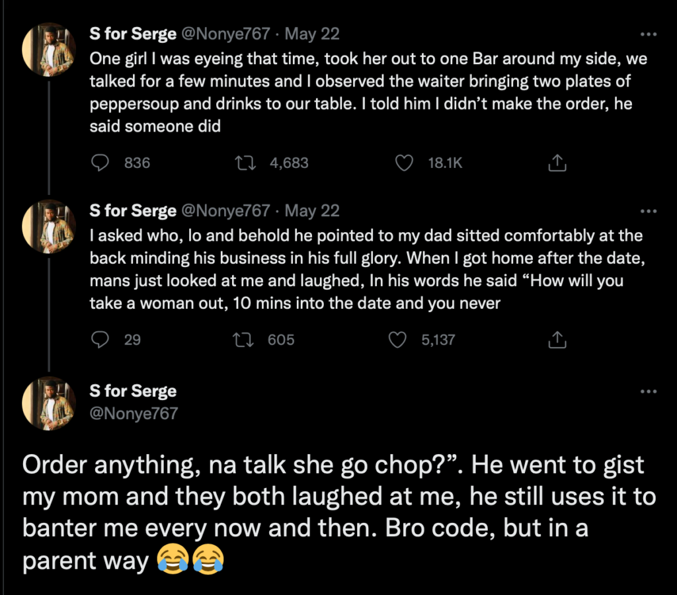Viewport: 677px width, 595px height.
Task: Open profile picture on first tweet
Action: coord(49,50)
